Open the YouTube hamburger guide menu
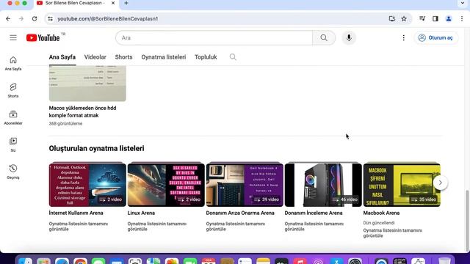470x264 pixels. coord(13,37)
